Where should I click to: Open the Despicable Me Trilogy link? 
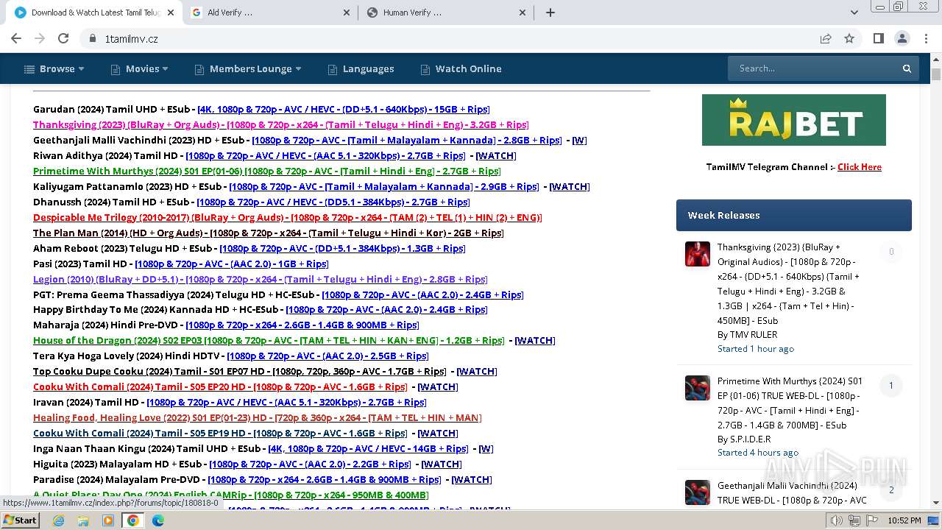point(287,217)
